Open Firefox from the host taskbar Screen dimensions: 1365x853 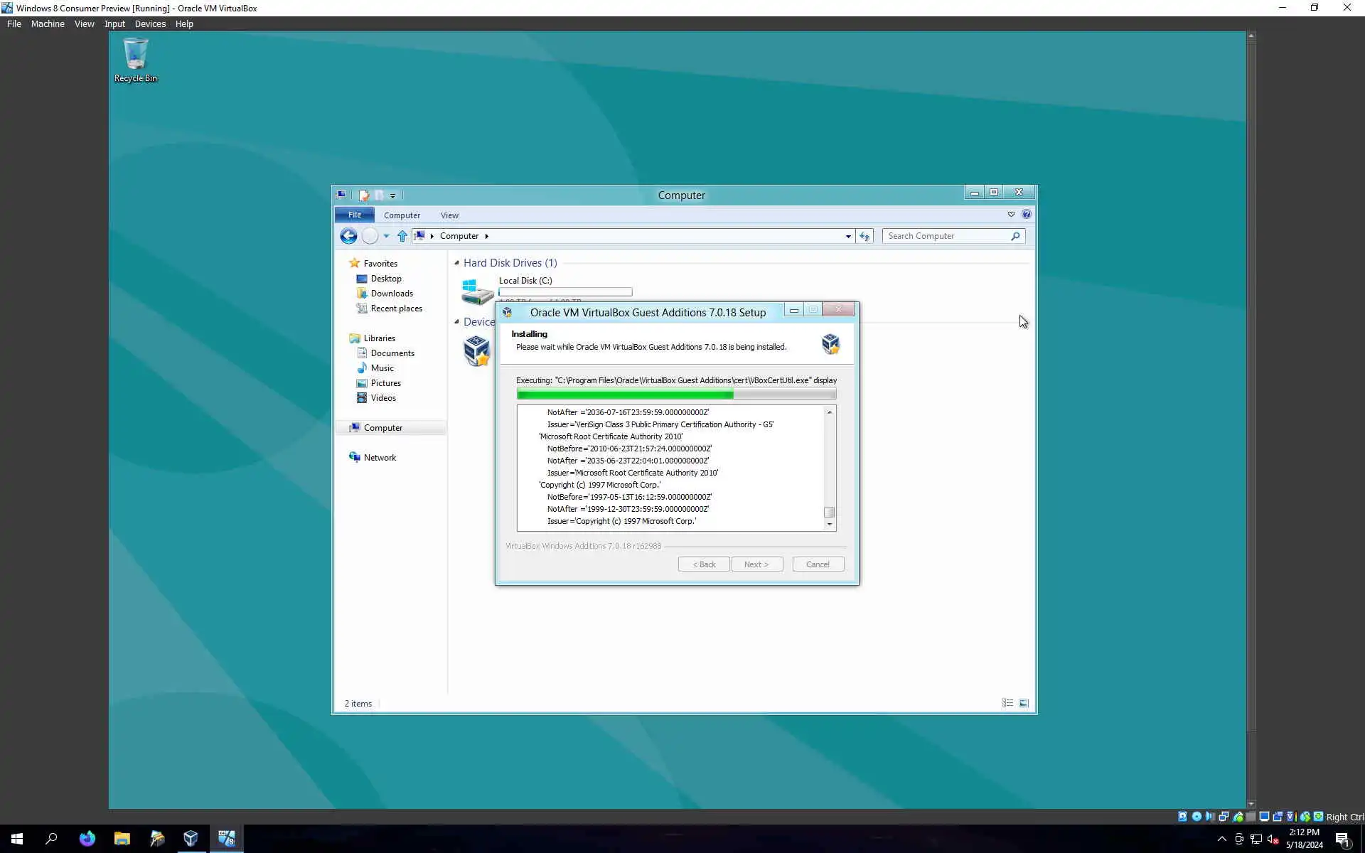click(x=87, y=839)
